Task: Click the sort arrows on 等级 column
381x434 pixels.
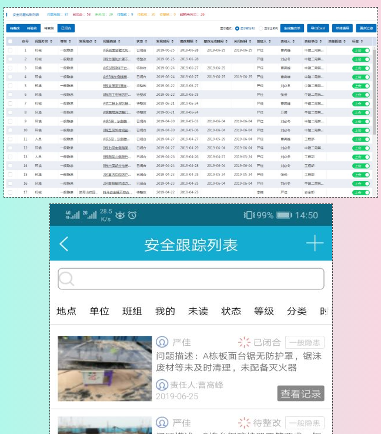Action: (70, 42)
